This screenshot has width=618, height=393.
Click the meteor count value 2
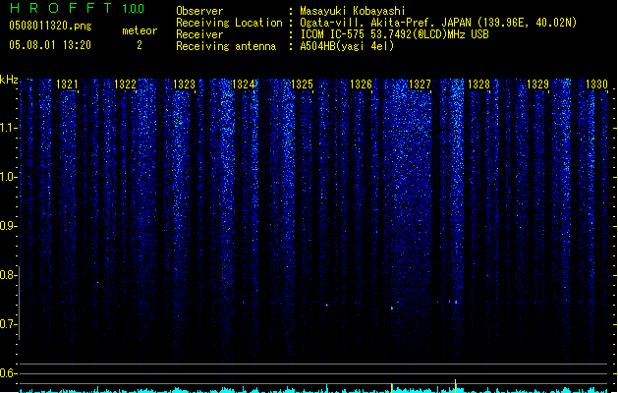pyautogui.click(x=140, y=45)
